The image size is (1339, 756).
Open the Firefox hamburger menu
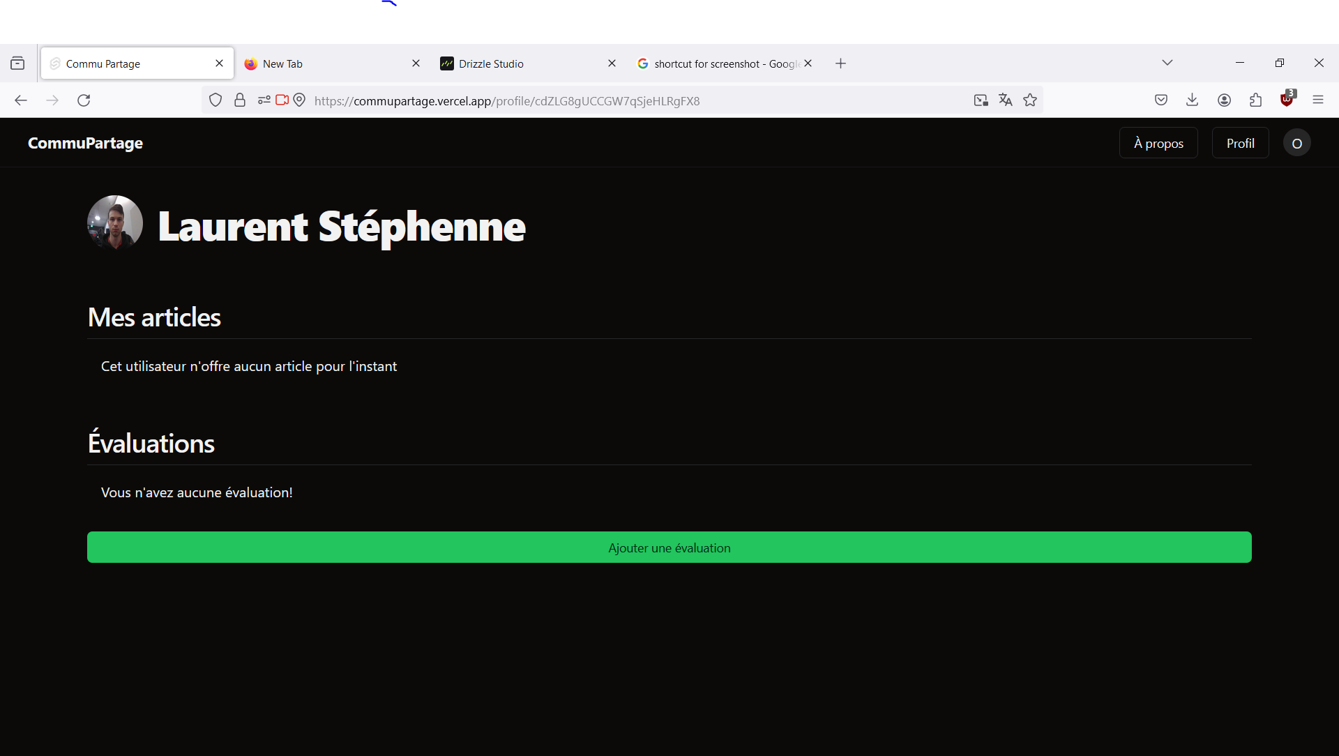pyautogui.click(x=1318, y=100)
